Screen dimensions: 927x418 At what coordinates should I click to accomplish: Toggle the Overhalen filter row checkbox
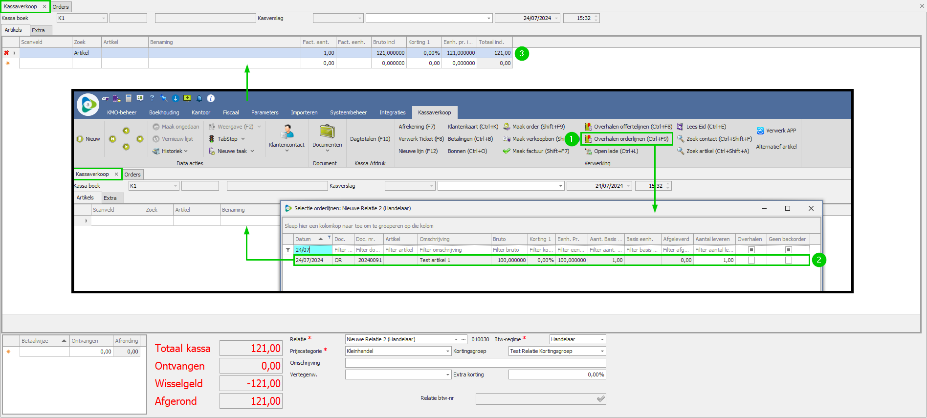[x=751, y=250]
